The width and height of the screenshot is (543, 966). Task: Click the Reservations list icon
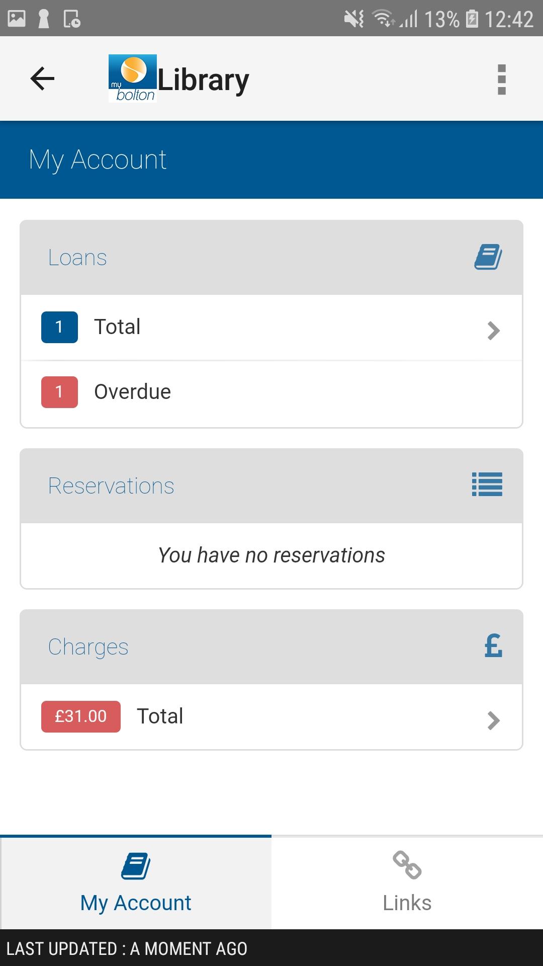point(487,485)
